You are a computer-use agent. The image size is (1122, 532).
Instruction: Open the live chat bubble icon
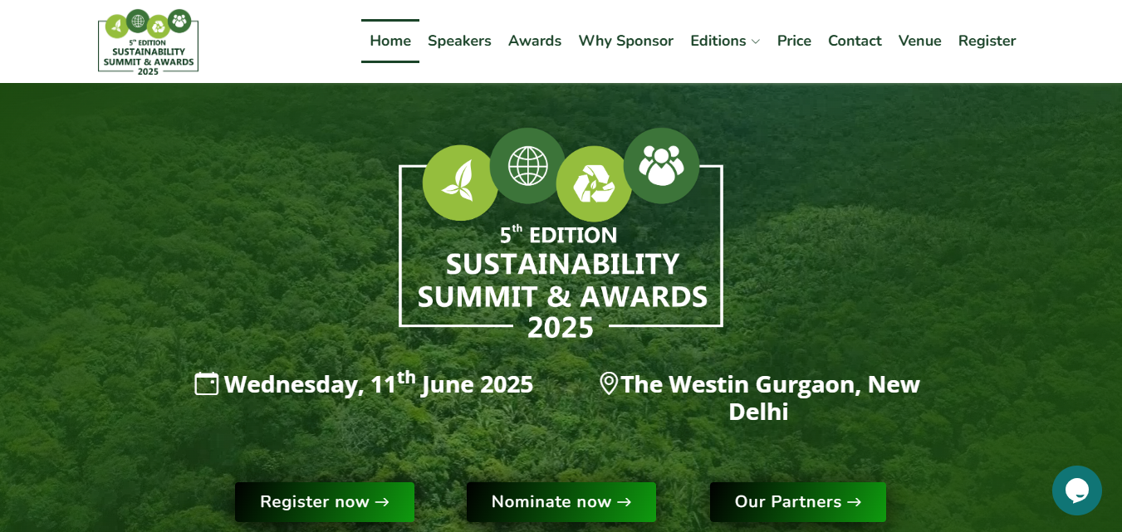tap(1077, 491)
